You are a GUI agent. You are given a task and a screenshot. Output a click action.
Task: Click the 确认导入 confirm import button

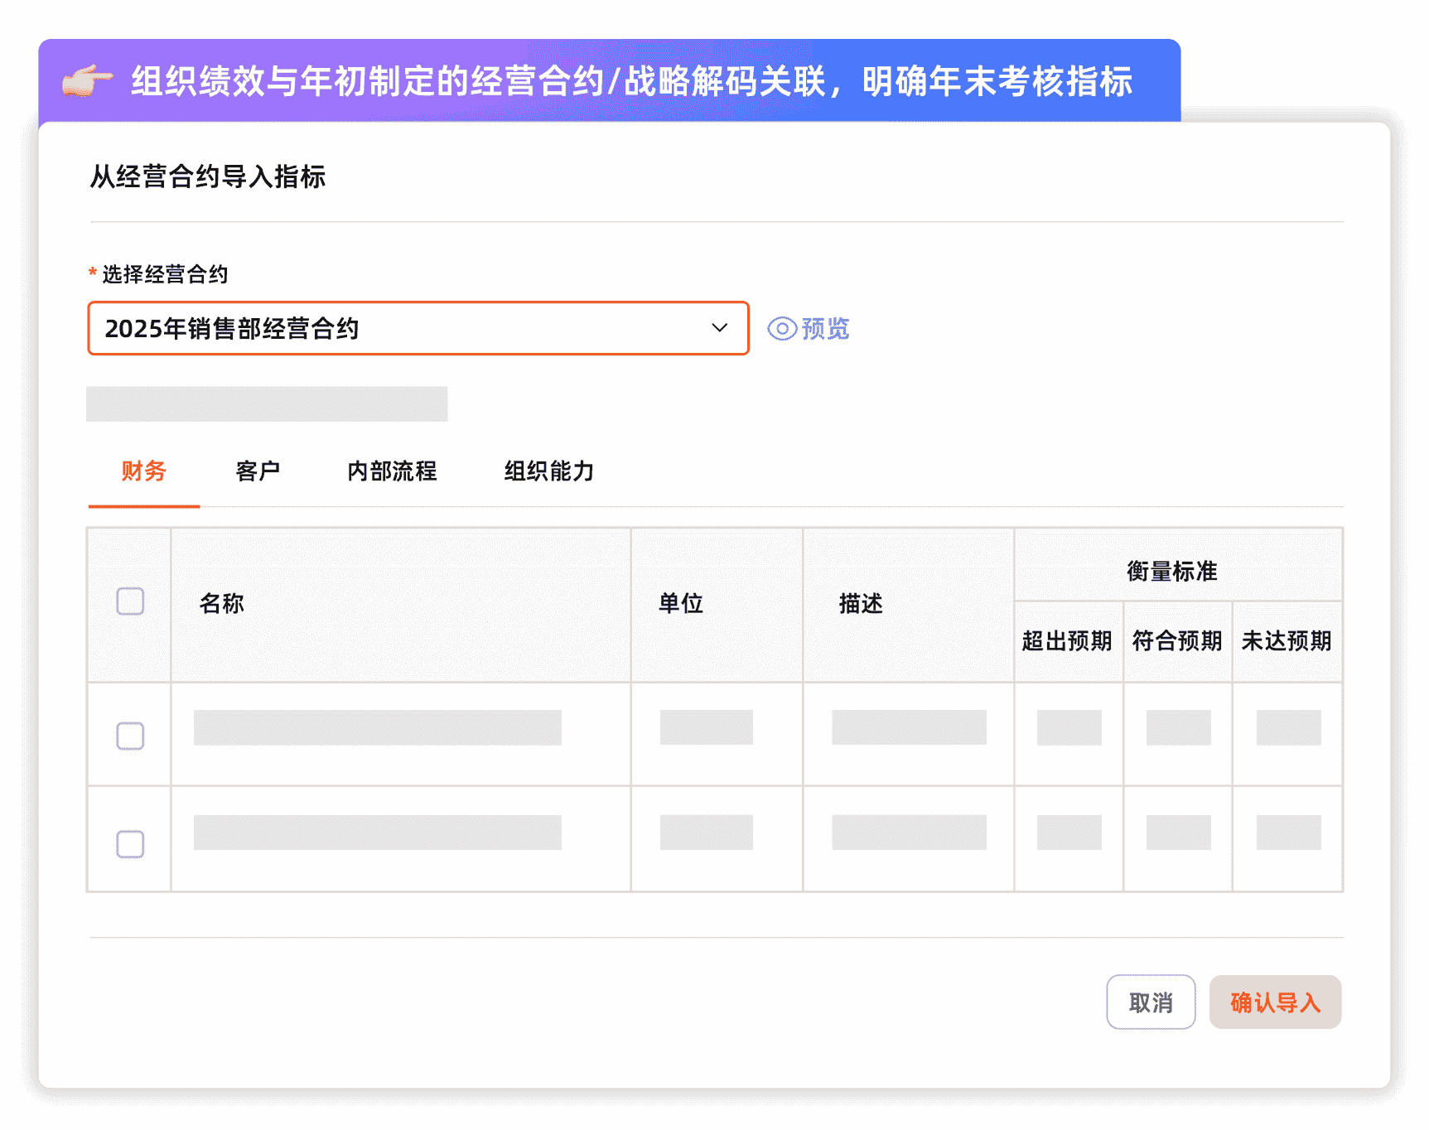(1275, 1002)
